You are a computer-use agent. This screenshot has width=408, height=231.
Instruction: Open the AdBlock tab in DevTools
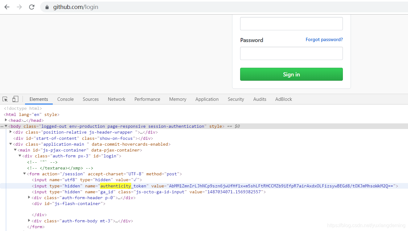pos(284,99)
